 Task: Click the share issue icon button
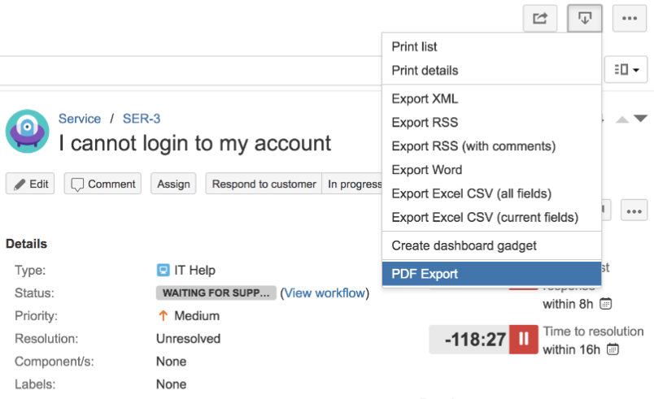click(x=540, y=19)
